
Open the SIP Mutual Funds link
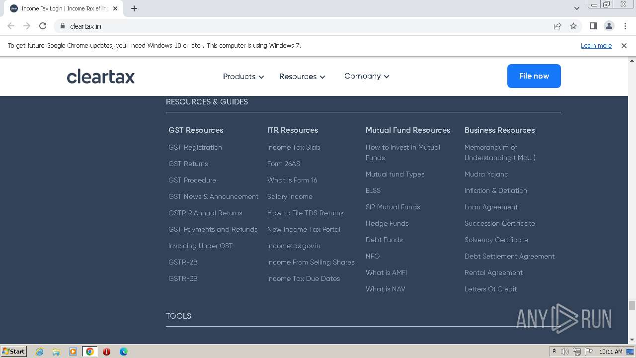tap(393, 207)
